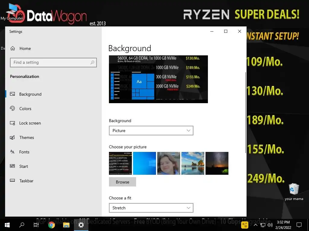Open the clock showing 3:32 PM
309x231 pixels.
click(283, 225)
